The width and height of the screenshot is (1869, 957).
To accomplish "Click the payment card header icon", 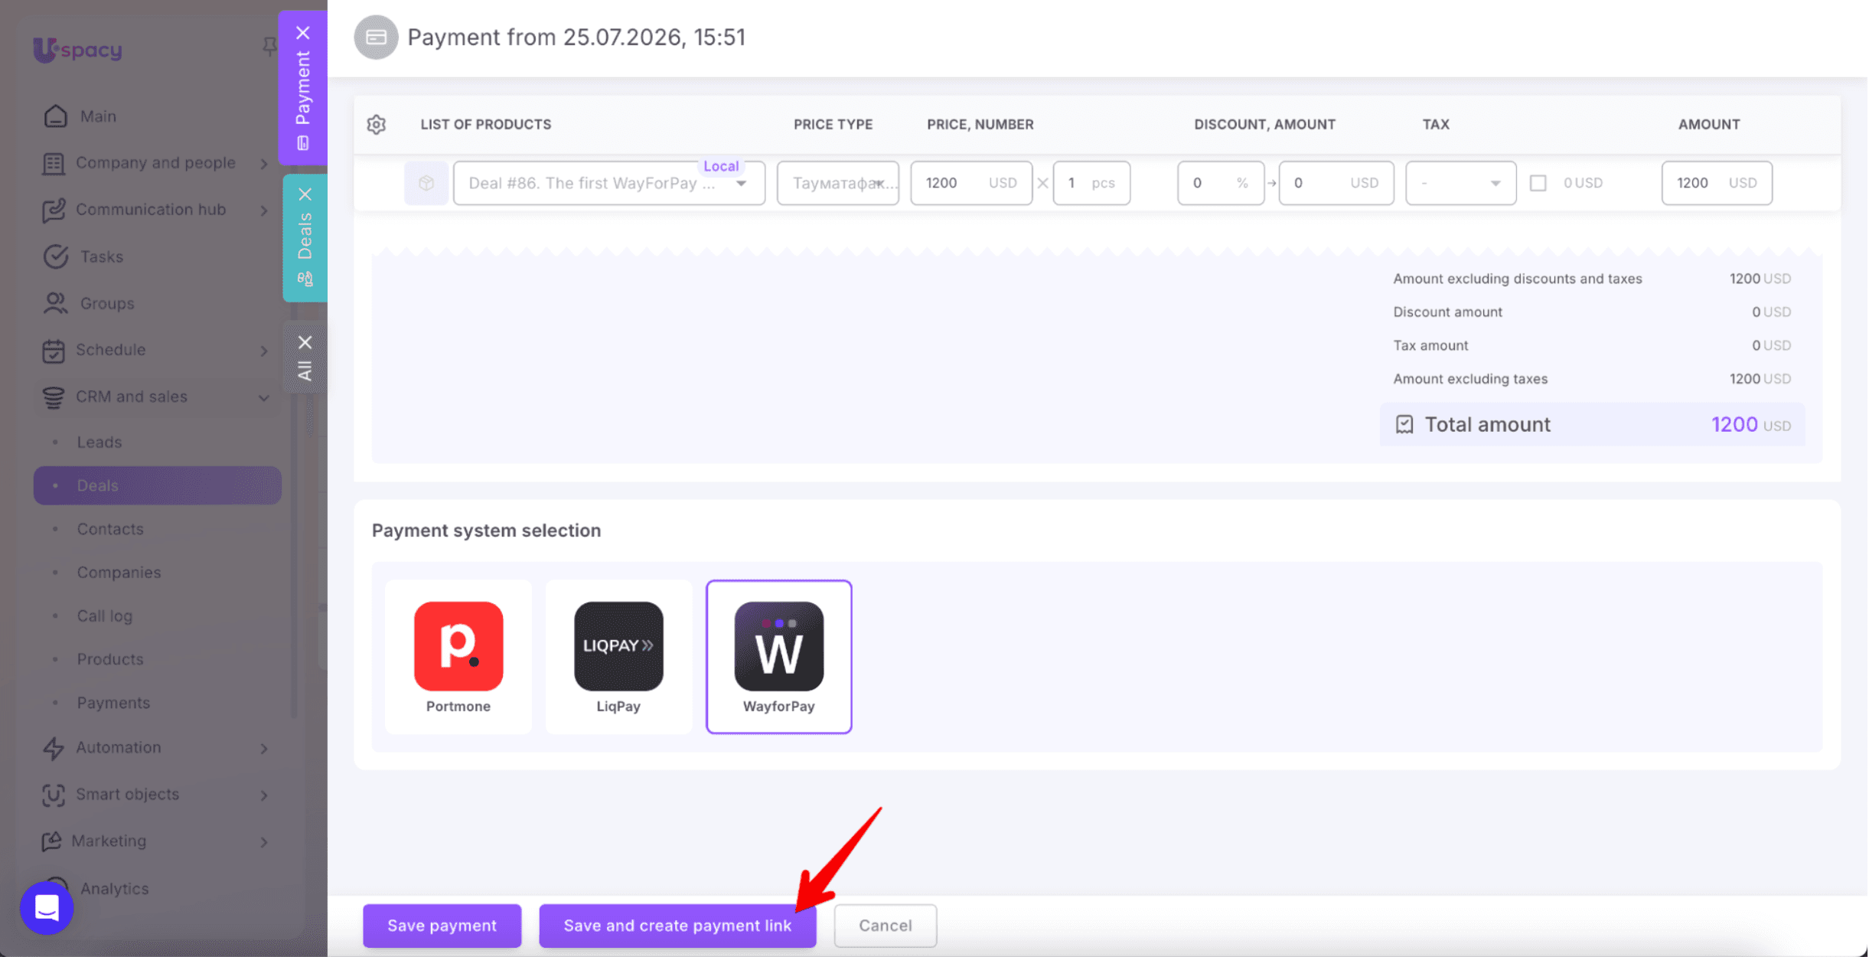I will 376,37.
